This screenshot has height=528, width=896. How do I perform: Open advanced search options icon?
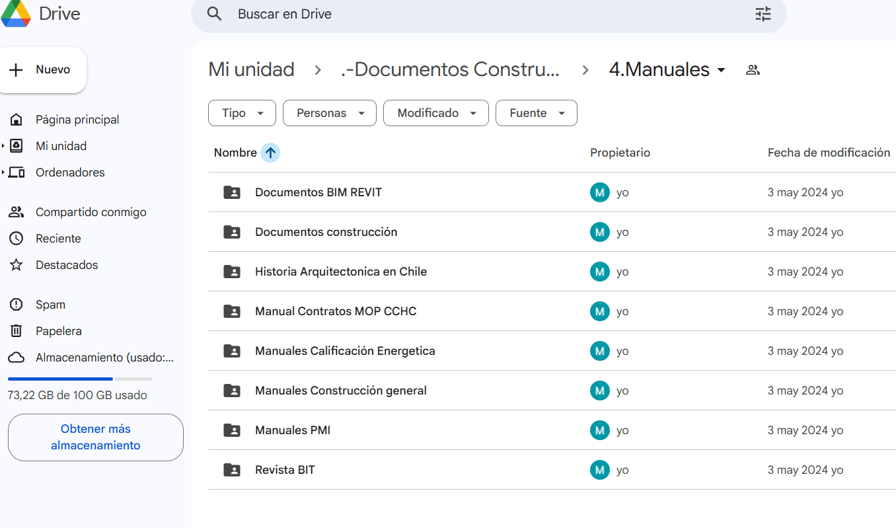coord(763,13)
